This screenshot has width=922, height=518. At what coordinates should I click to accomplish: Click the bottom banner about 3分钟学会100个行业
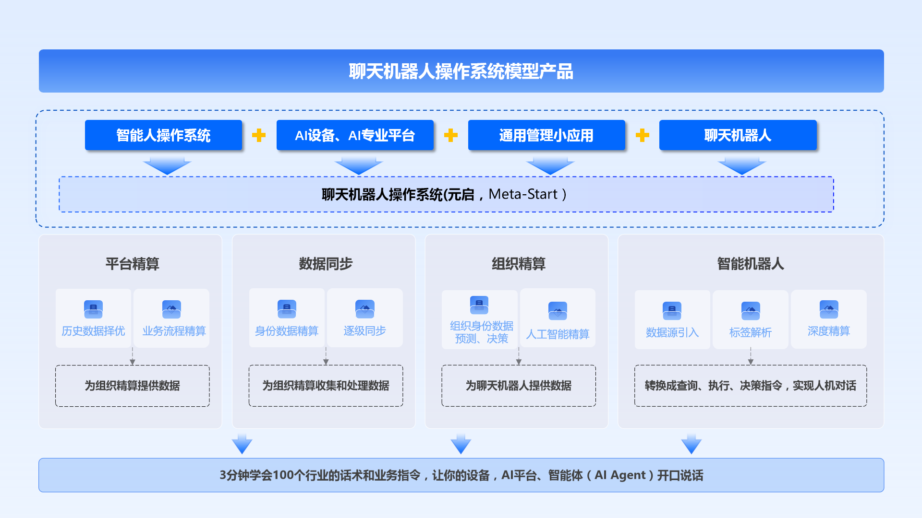click(x=461, y=475)
